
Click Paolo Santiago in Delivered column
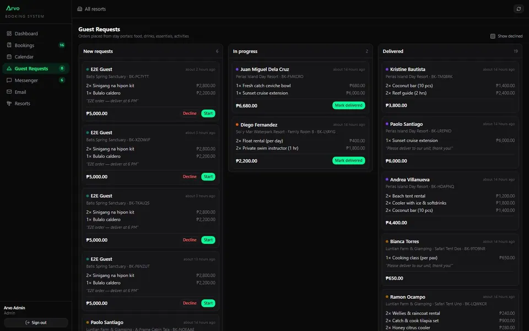pos(407,124)
